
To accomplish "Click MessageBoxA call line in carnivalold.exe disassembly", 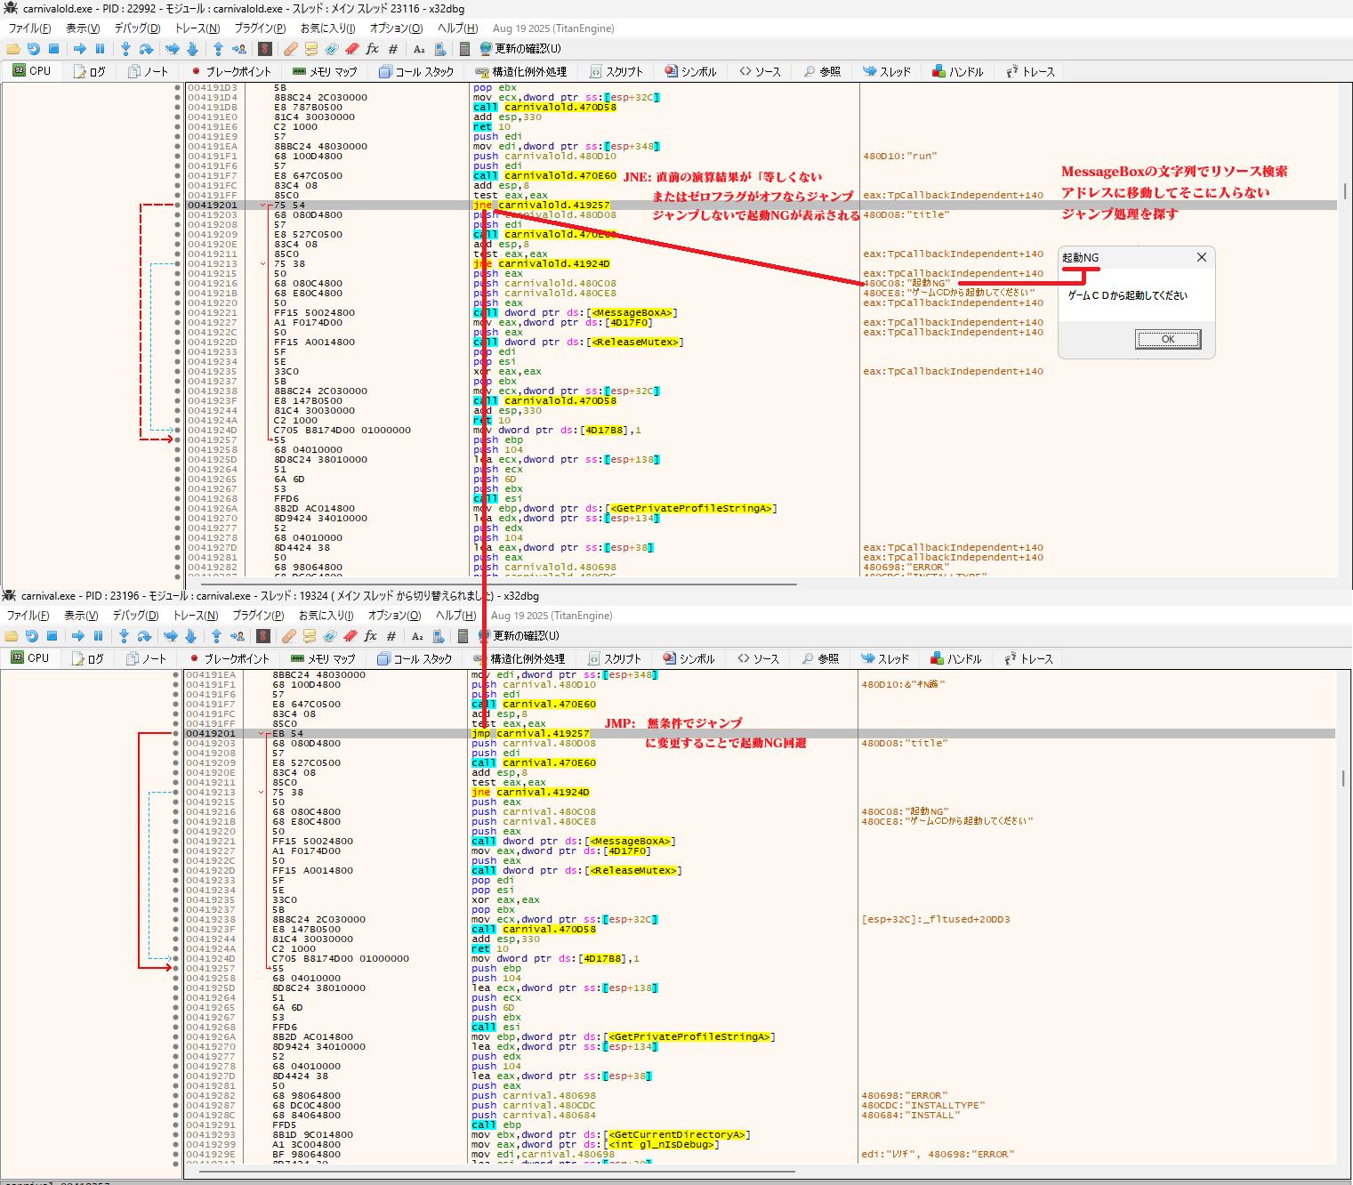I will pos(576,313).
